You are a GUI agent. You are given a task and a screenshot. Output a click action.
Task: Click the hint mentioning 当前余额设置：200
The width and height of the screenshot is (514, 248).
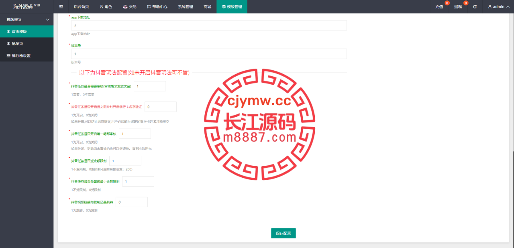(x=102, y=169)
